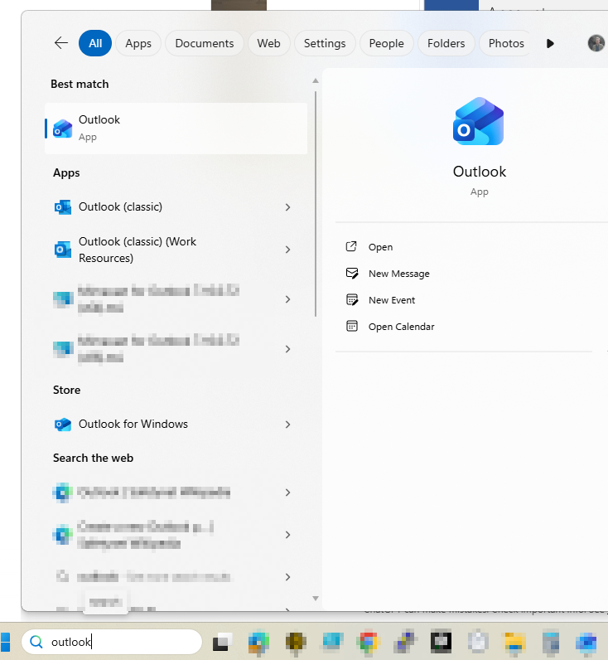Expand Outlook (classic) (Work Resources) options

pos(287,250)
